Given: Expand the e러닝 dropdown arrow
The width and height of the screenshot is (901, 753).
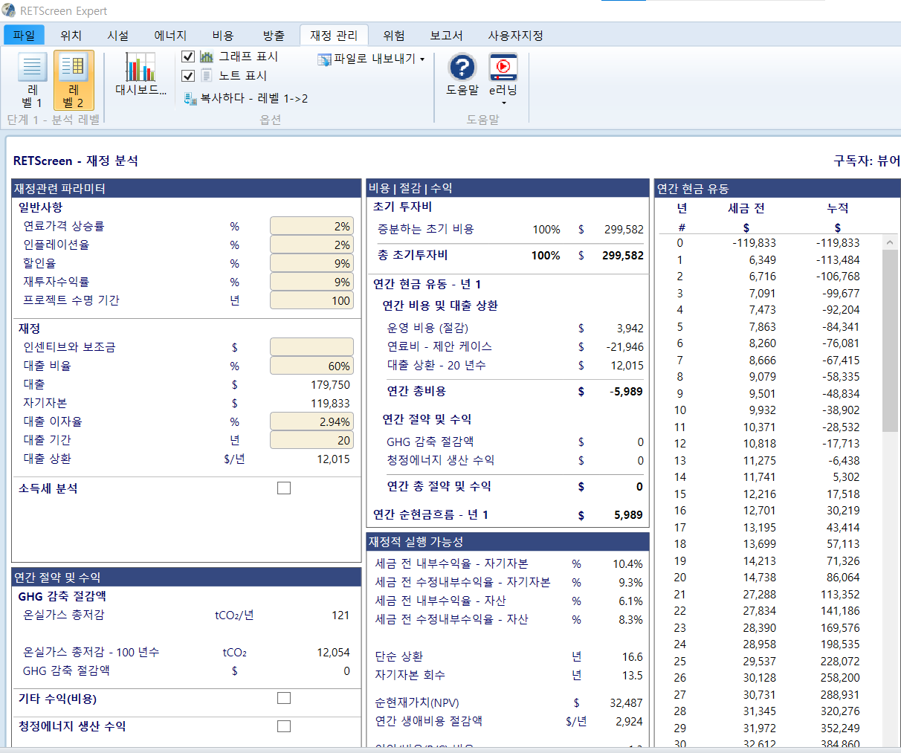Looking at the screenshot, I should [503, 103].
